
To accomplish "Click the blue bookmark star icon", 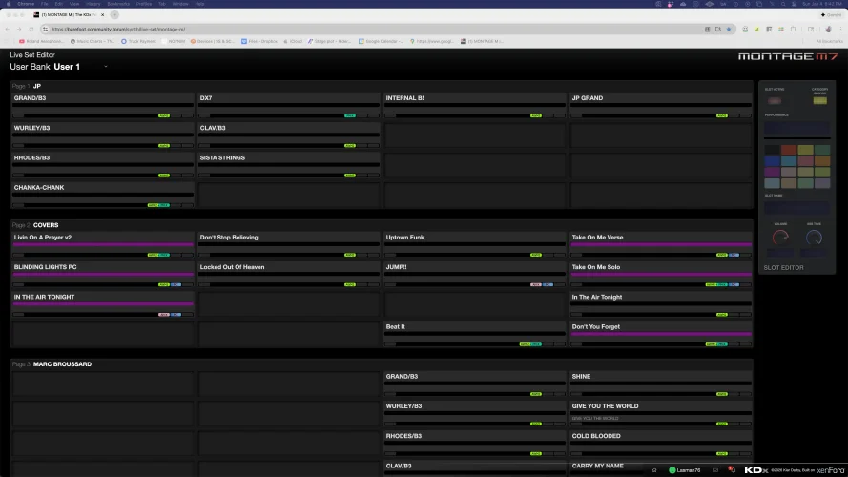I will point(729,30).
